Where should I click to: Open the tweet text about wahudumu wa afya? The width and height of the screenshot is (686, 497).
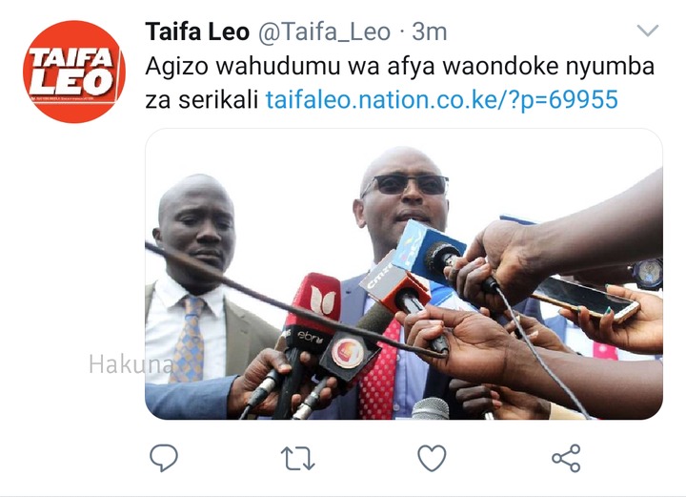pos(399,83)
